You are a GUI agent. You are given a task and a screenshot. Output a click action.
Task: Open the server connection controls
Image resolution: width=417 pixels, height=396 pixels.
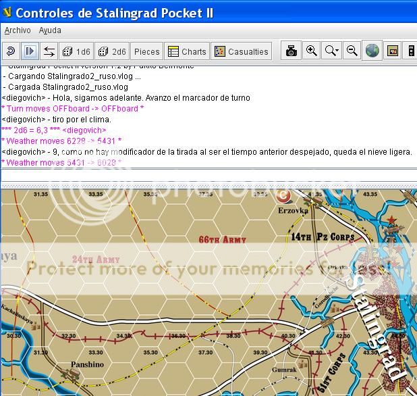(49, 51)
